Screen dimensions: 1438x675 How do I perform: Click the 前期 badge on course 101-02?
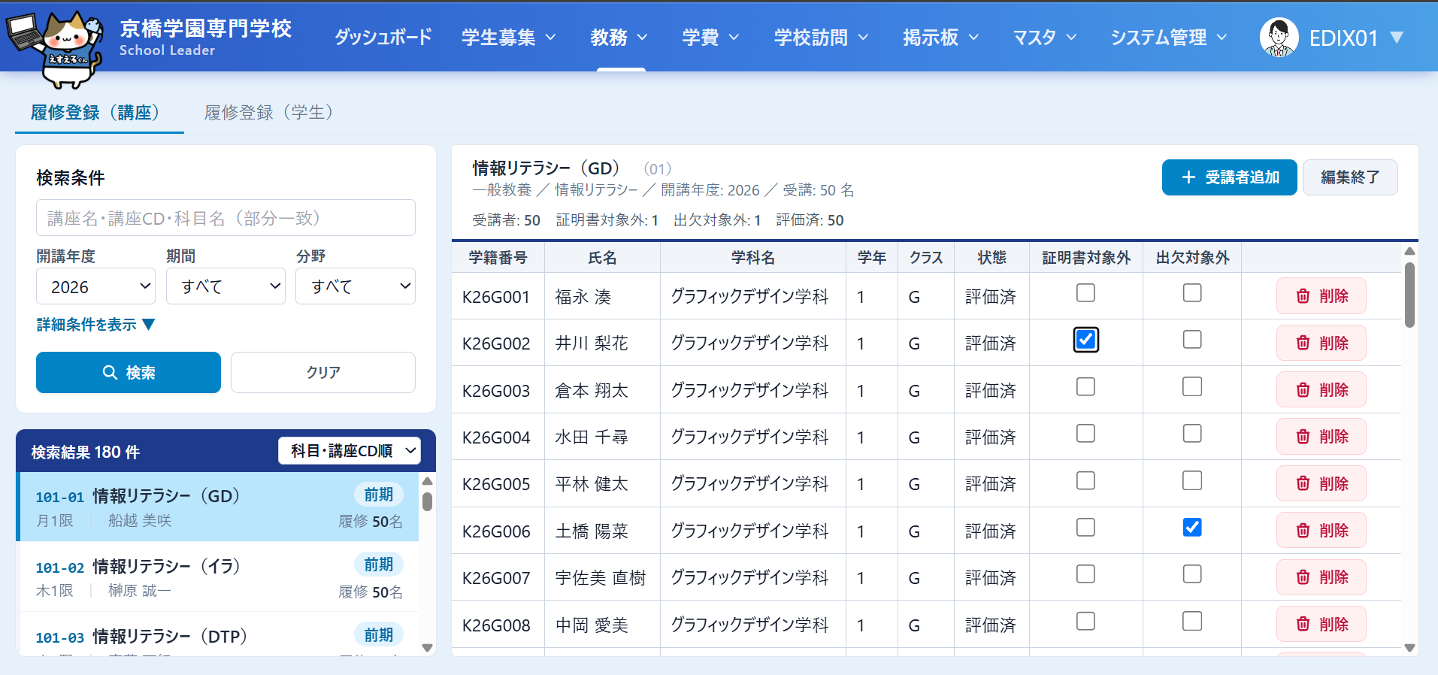[379, 565]
